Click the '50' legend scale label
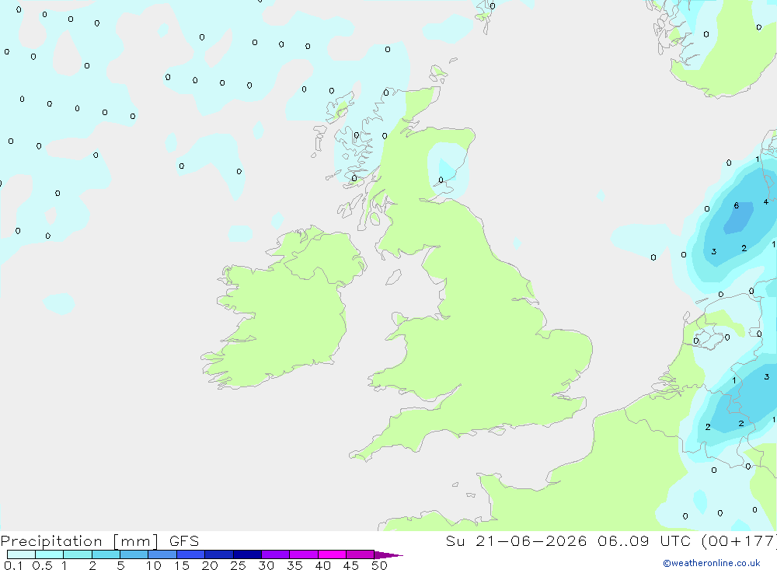This screenshot has width=777, height=570. [379, 565]
